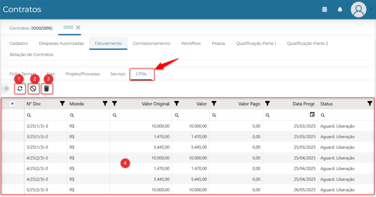The image size is (376, 197).
Task: Open filter for Nº Doc column
Action: click(62, 103)
